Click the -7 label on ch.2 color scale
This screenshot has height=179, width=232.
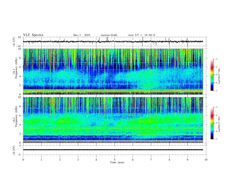216,139
